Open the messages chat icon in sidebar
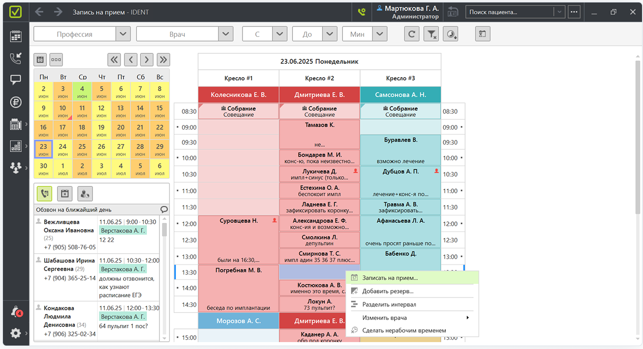643x349 pixels. (16, 80)
